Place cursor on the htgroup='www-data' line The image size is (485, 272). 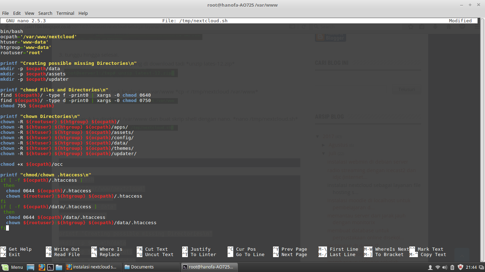click(26, 47)
